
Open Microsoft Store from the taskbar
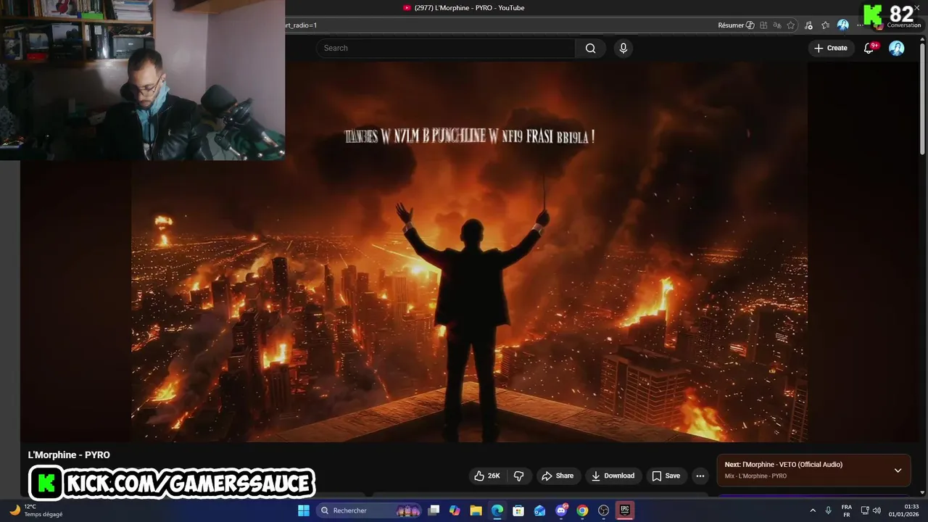(518, 510)
